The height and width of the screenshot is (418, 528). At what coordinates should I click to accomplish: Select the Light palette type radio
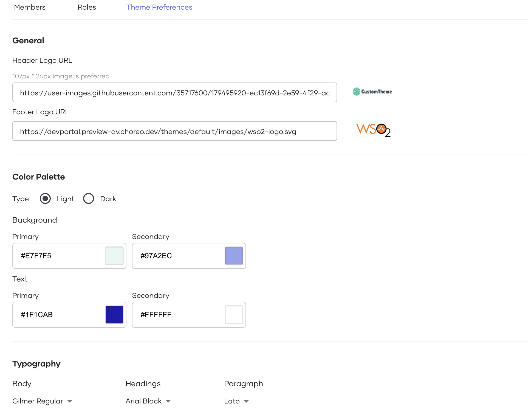pyautogui.click(x=45, y=198)
